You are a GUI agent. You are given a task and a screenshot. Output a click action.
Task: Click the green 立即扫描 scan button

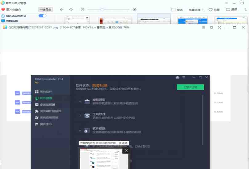(x=190, y=87)
